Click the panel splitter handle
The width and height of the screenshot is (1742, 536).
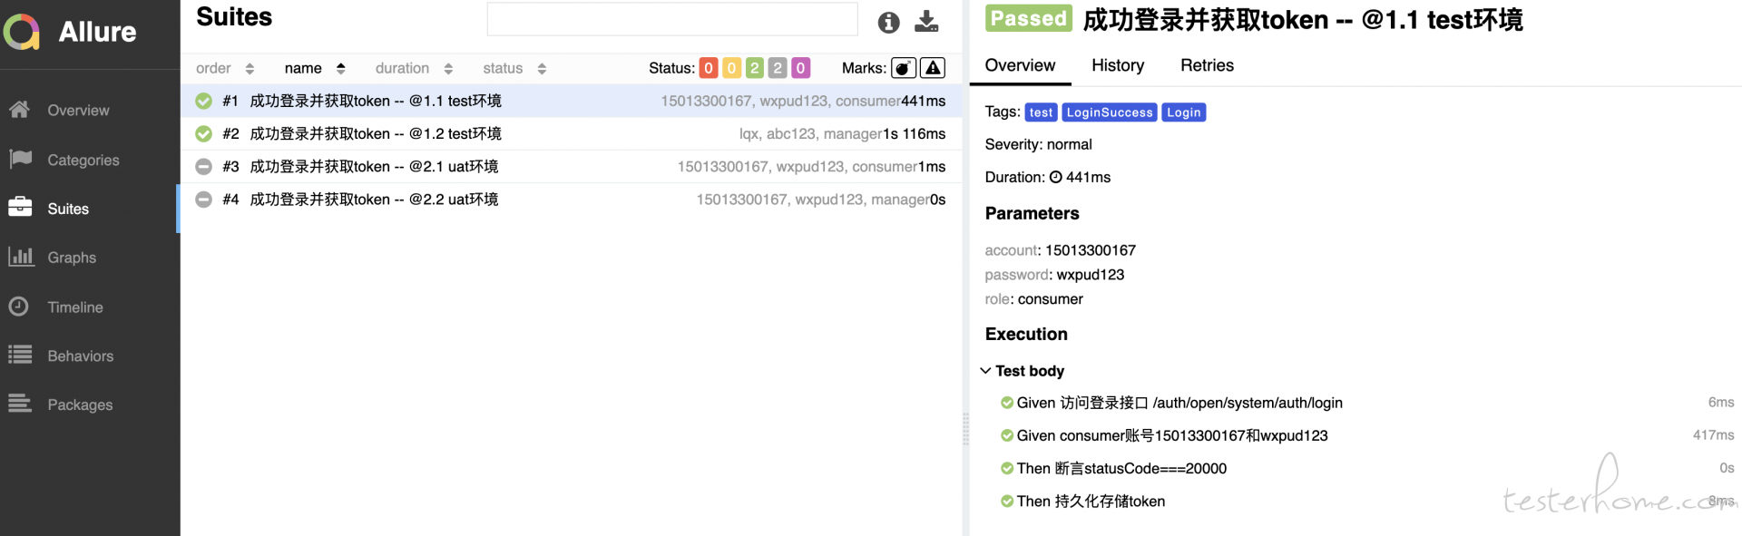(x=965, y=429)
